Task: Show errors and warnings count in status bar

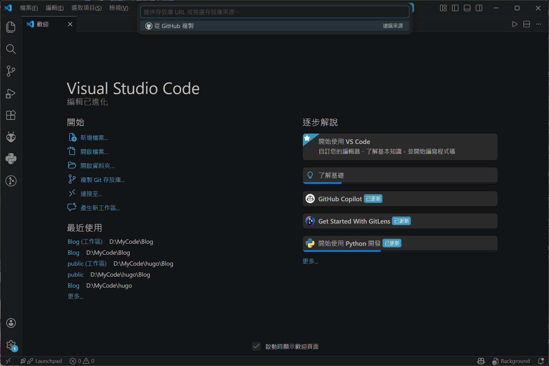Action: pos(82,361)
